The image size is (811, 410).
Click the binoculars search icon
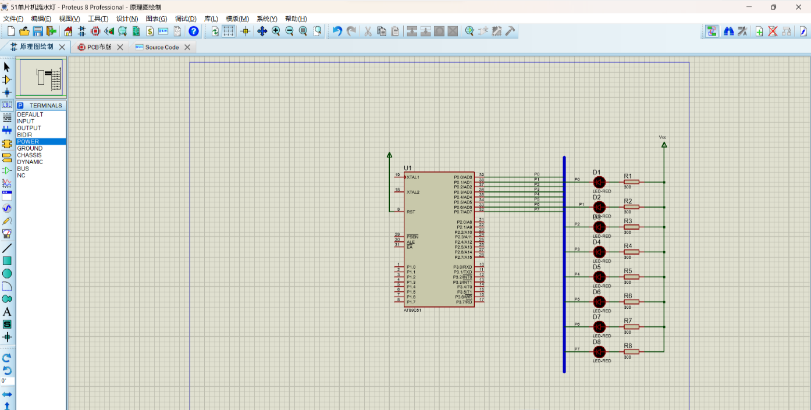click(x=728, y=31)
